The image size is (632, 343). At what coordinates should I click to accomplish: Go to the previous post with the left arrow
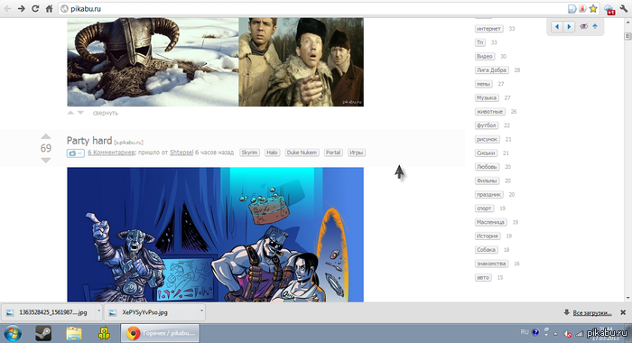coord(557,26)
